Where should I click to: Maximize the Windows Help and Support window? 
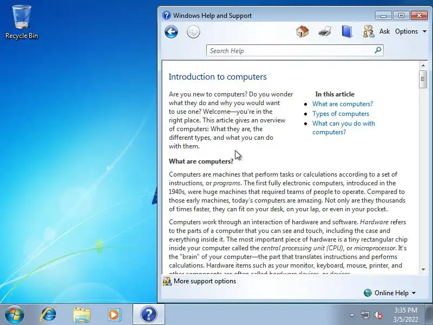click(x=401, y=16)
